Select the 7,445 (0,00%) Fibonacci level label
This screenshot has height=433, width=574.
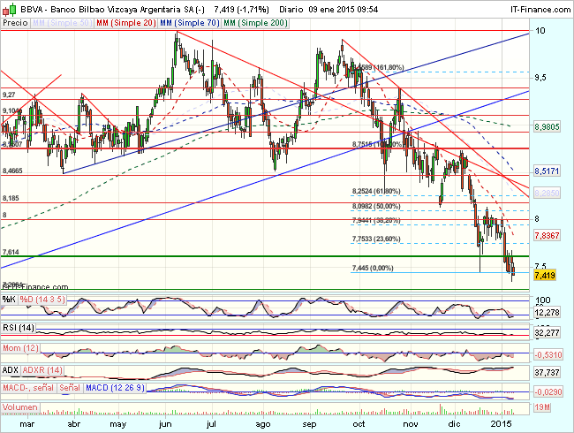[373, 268]
